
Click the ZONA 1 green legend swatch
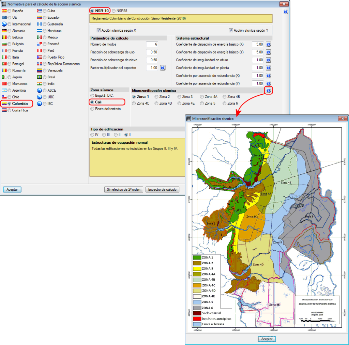[x=197, y=258]
